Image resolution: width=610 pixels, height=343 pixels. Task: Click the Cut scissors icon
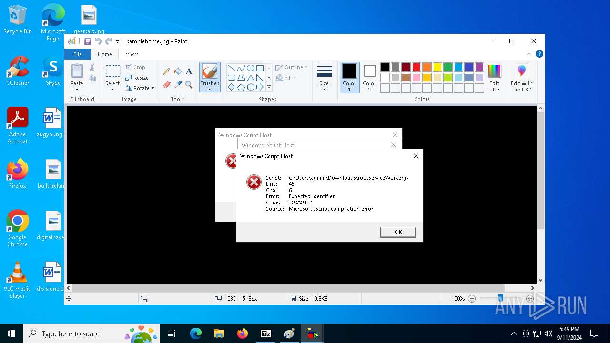(x=92, y=67)
